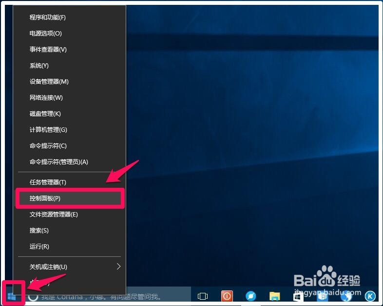Open 文件资源管理器(E)
Screen dimensions: 383x306
coord(70,215)
